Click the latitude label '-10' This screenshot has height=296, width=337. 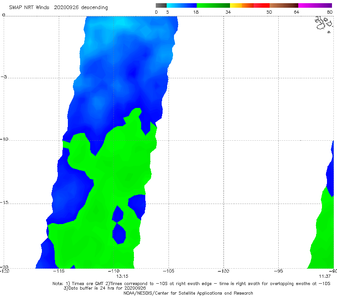[4, 139]
